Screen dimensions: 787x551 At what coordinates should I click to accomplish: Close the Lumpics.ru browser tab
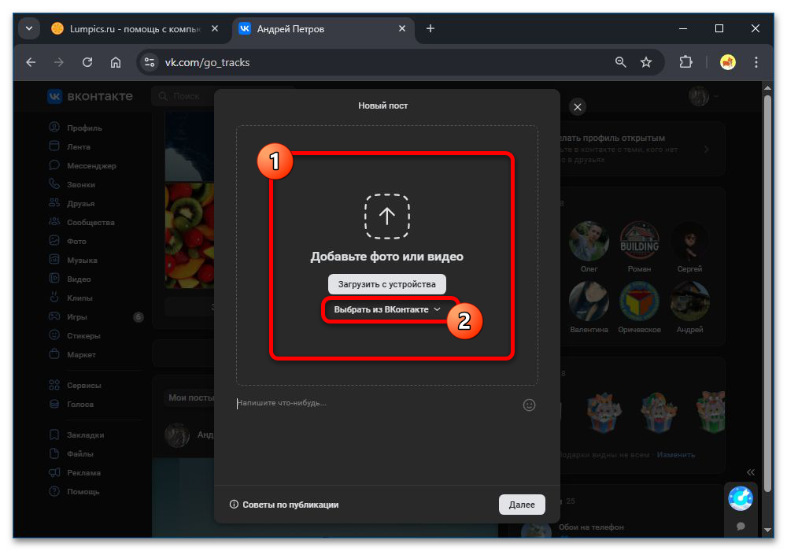pyautogui.click(x=215, y=28)
